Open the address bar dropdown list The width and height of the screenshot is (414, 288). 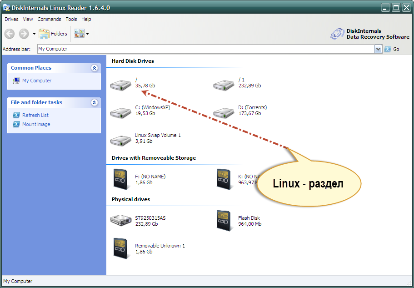pyautogui.click(x=378, y=49)
